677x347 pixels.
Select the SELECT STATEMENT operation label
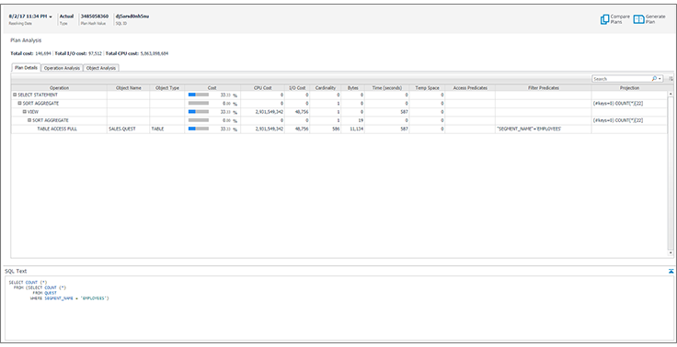point(38,95)
